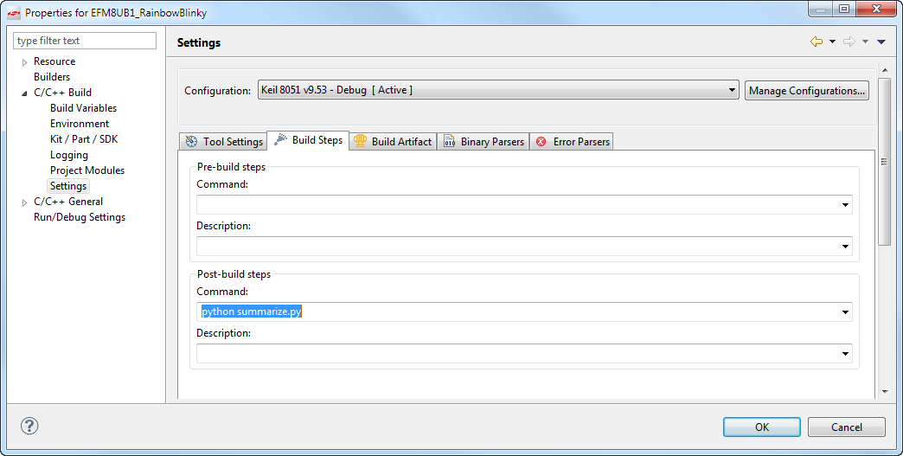Click the Error Parsers red icon
The width and height of the screenshot is (903, 456).
click(541, 142)
